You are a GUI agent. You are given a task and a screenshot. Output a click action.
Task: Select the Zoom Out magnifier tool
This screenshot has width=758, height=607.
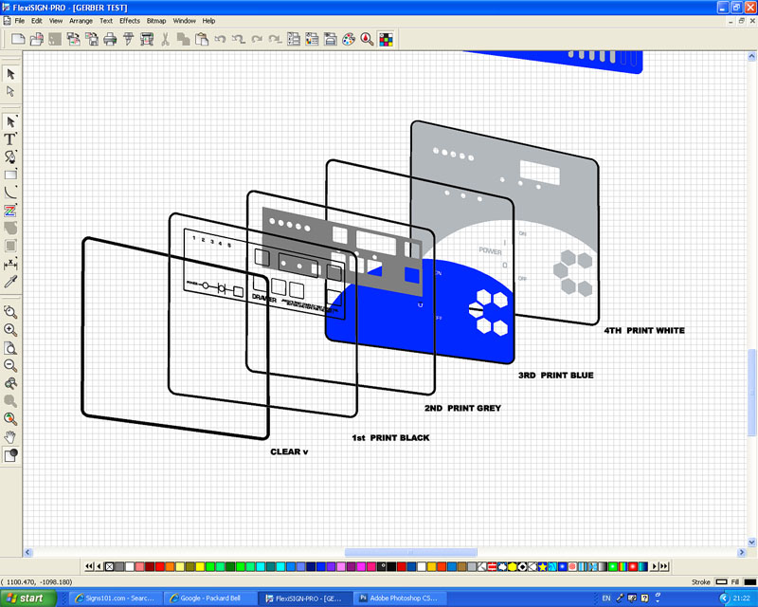pos(10,365)
